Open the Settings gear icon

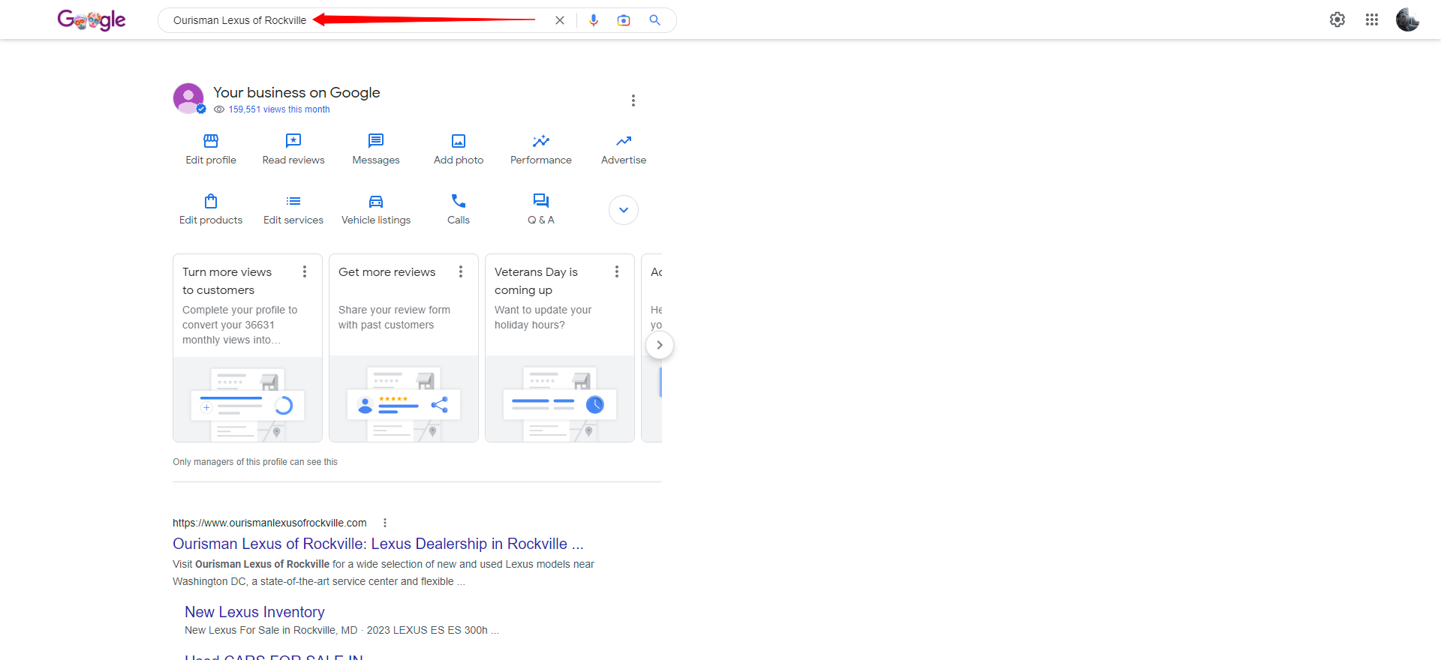pos(1337,19)
